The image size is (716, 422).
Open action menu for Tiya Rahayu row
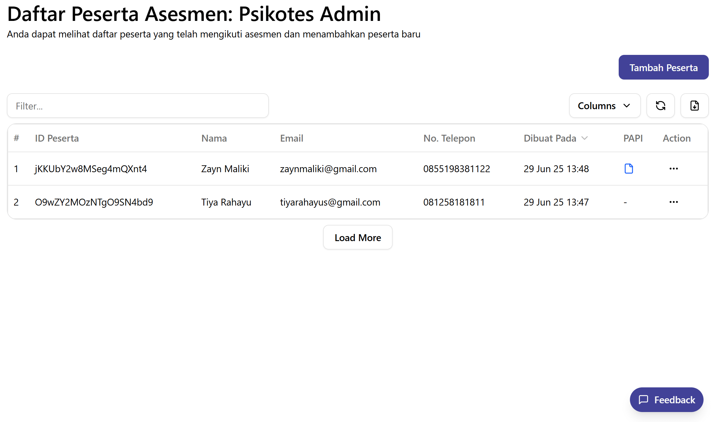674,202
